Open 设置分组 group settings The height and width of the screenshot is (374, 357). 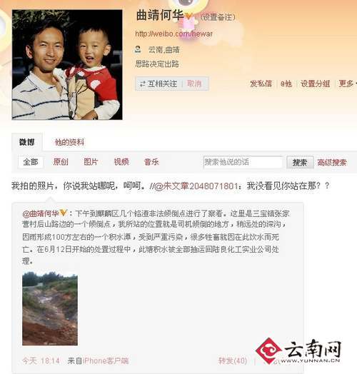coord(316,84)
